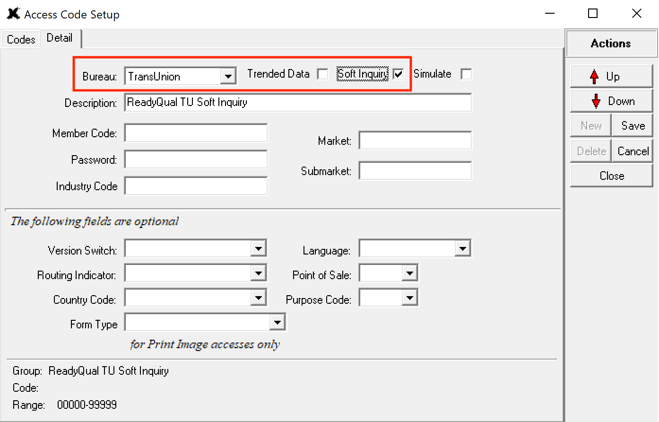The image size is (659, 422).
Task: Click the Actions panel header
Action: pos(611,44)
